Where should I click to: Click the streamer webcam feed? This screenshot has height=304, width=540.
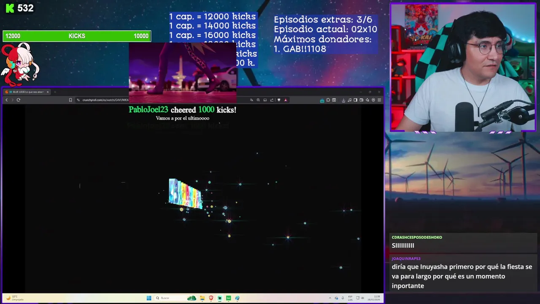463,68
